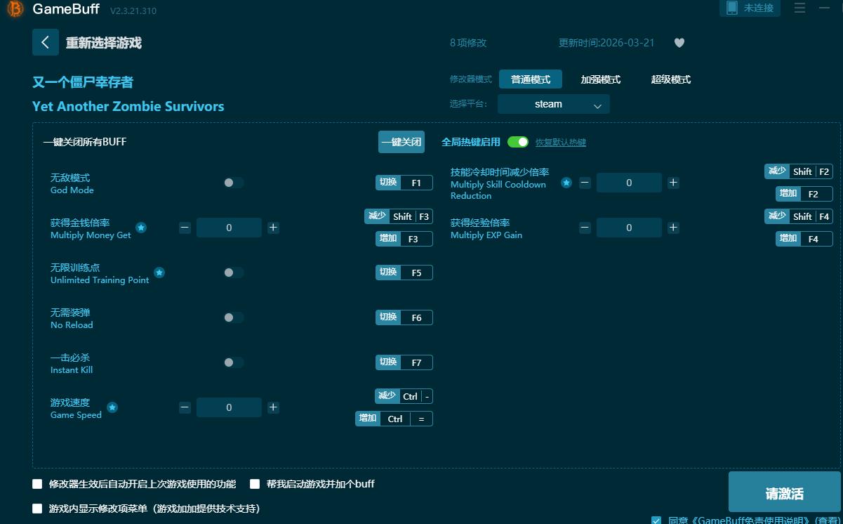Image resolution: width=843 pixels, height=524 pixels.
Task: Toggle No Reload switch
Action: pyautogui.click(x=234, y=317)
